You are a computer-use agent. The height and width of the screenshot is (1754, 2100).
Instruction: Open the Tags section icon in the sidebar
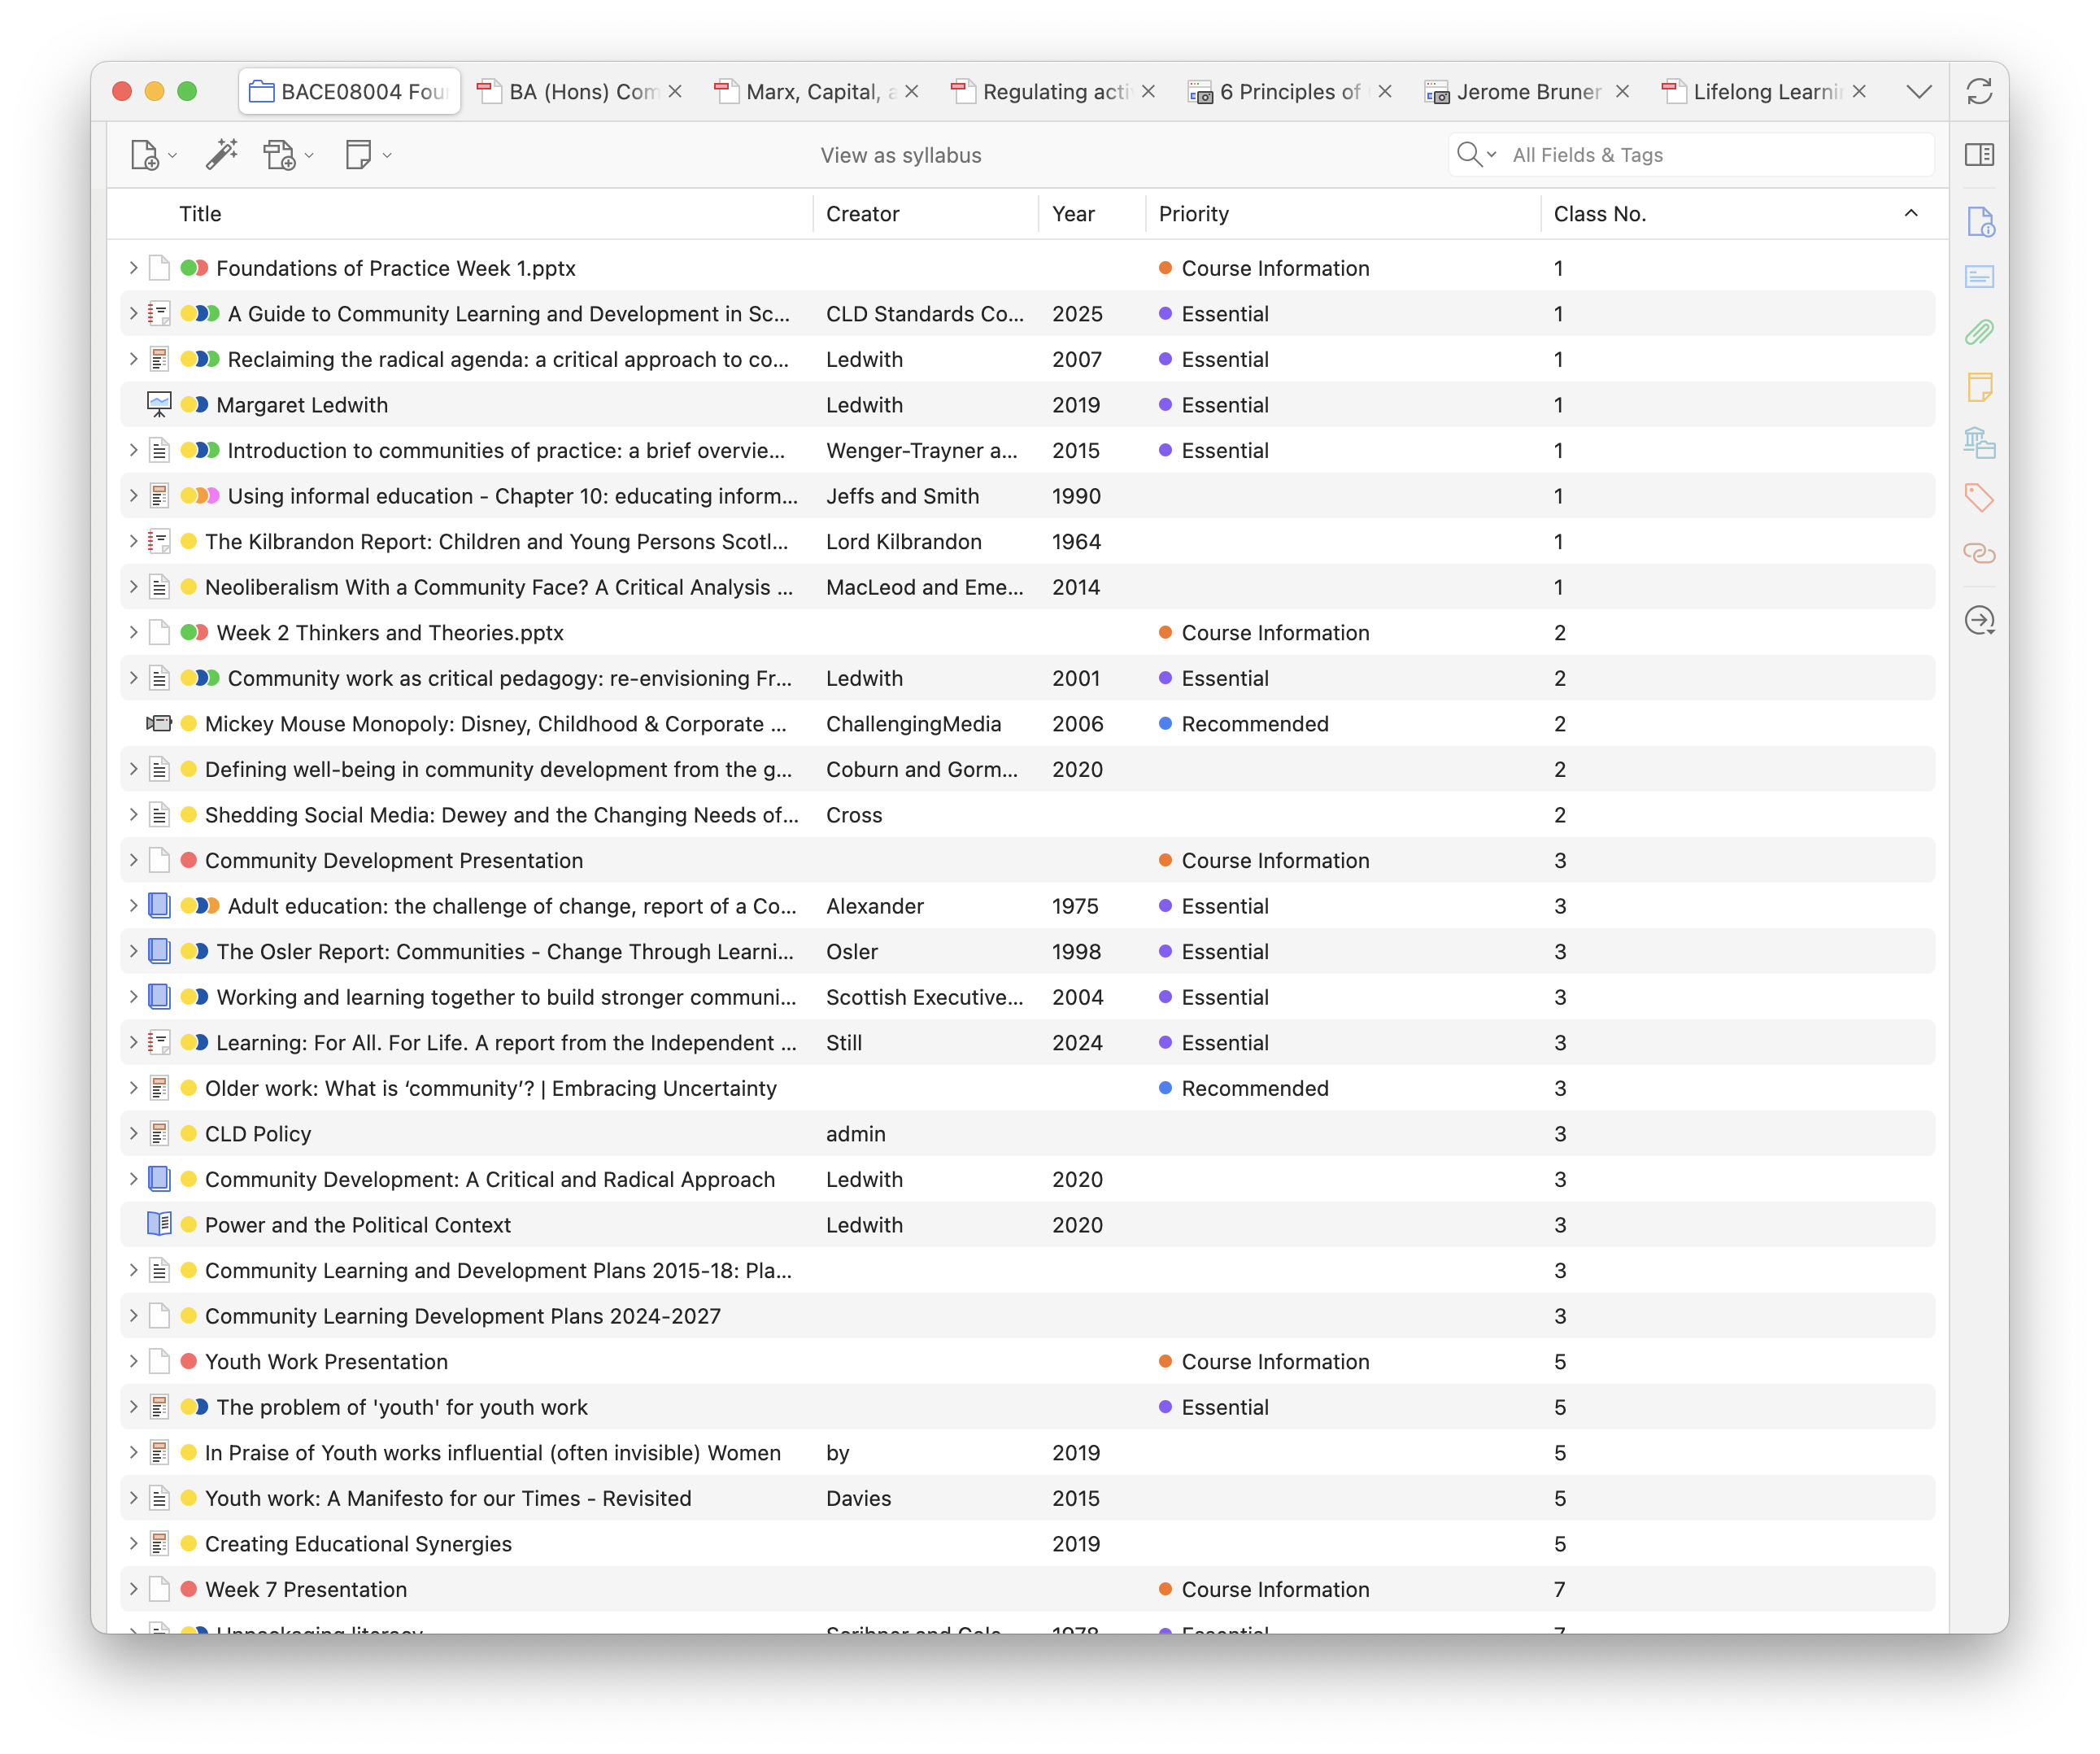(x=1979, y=497)
